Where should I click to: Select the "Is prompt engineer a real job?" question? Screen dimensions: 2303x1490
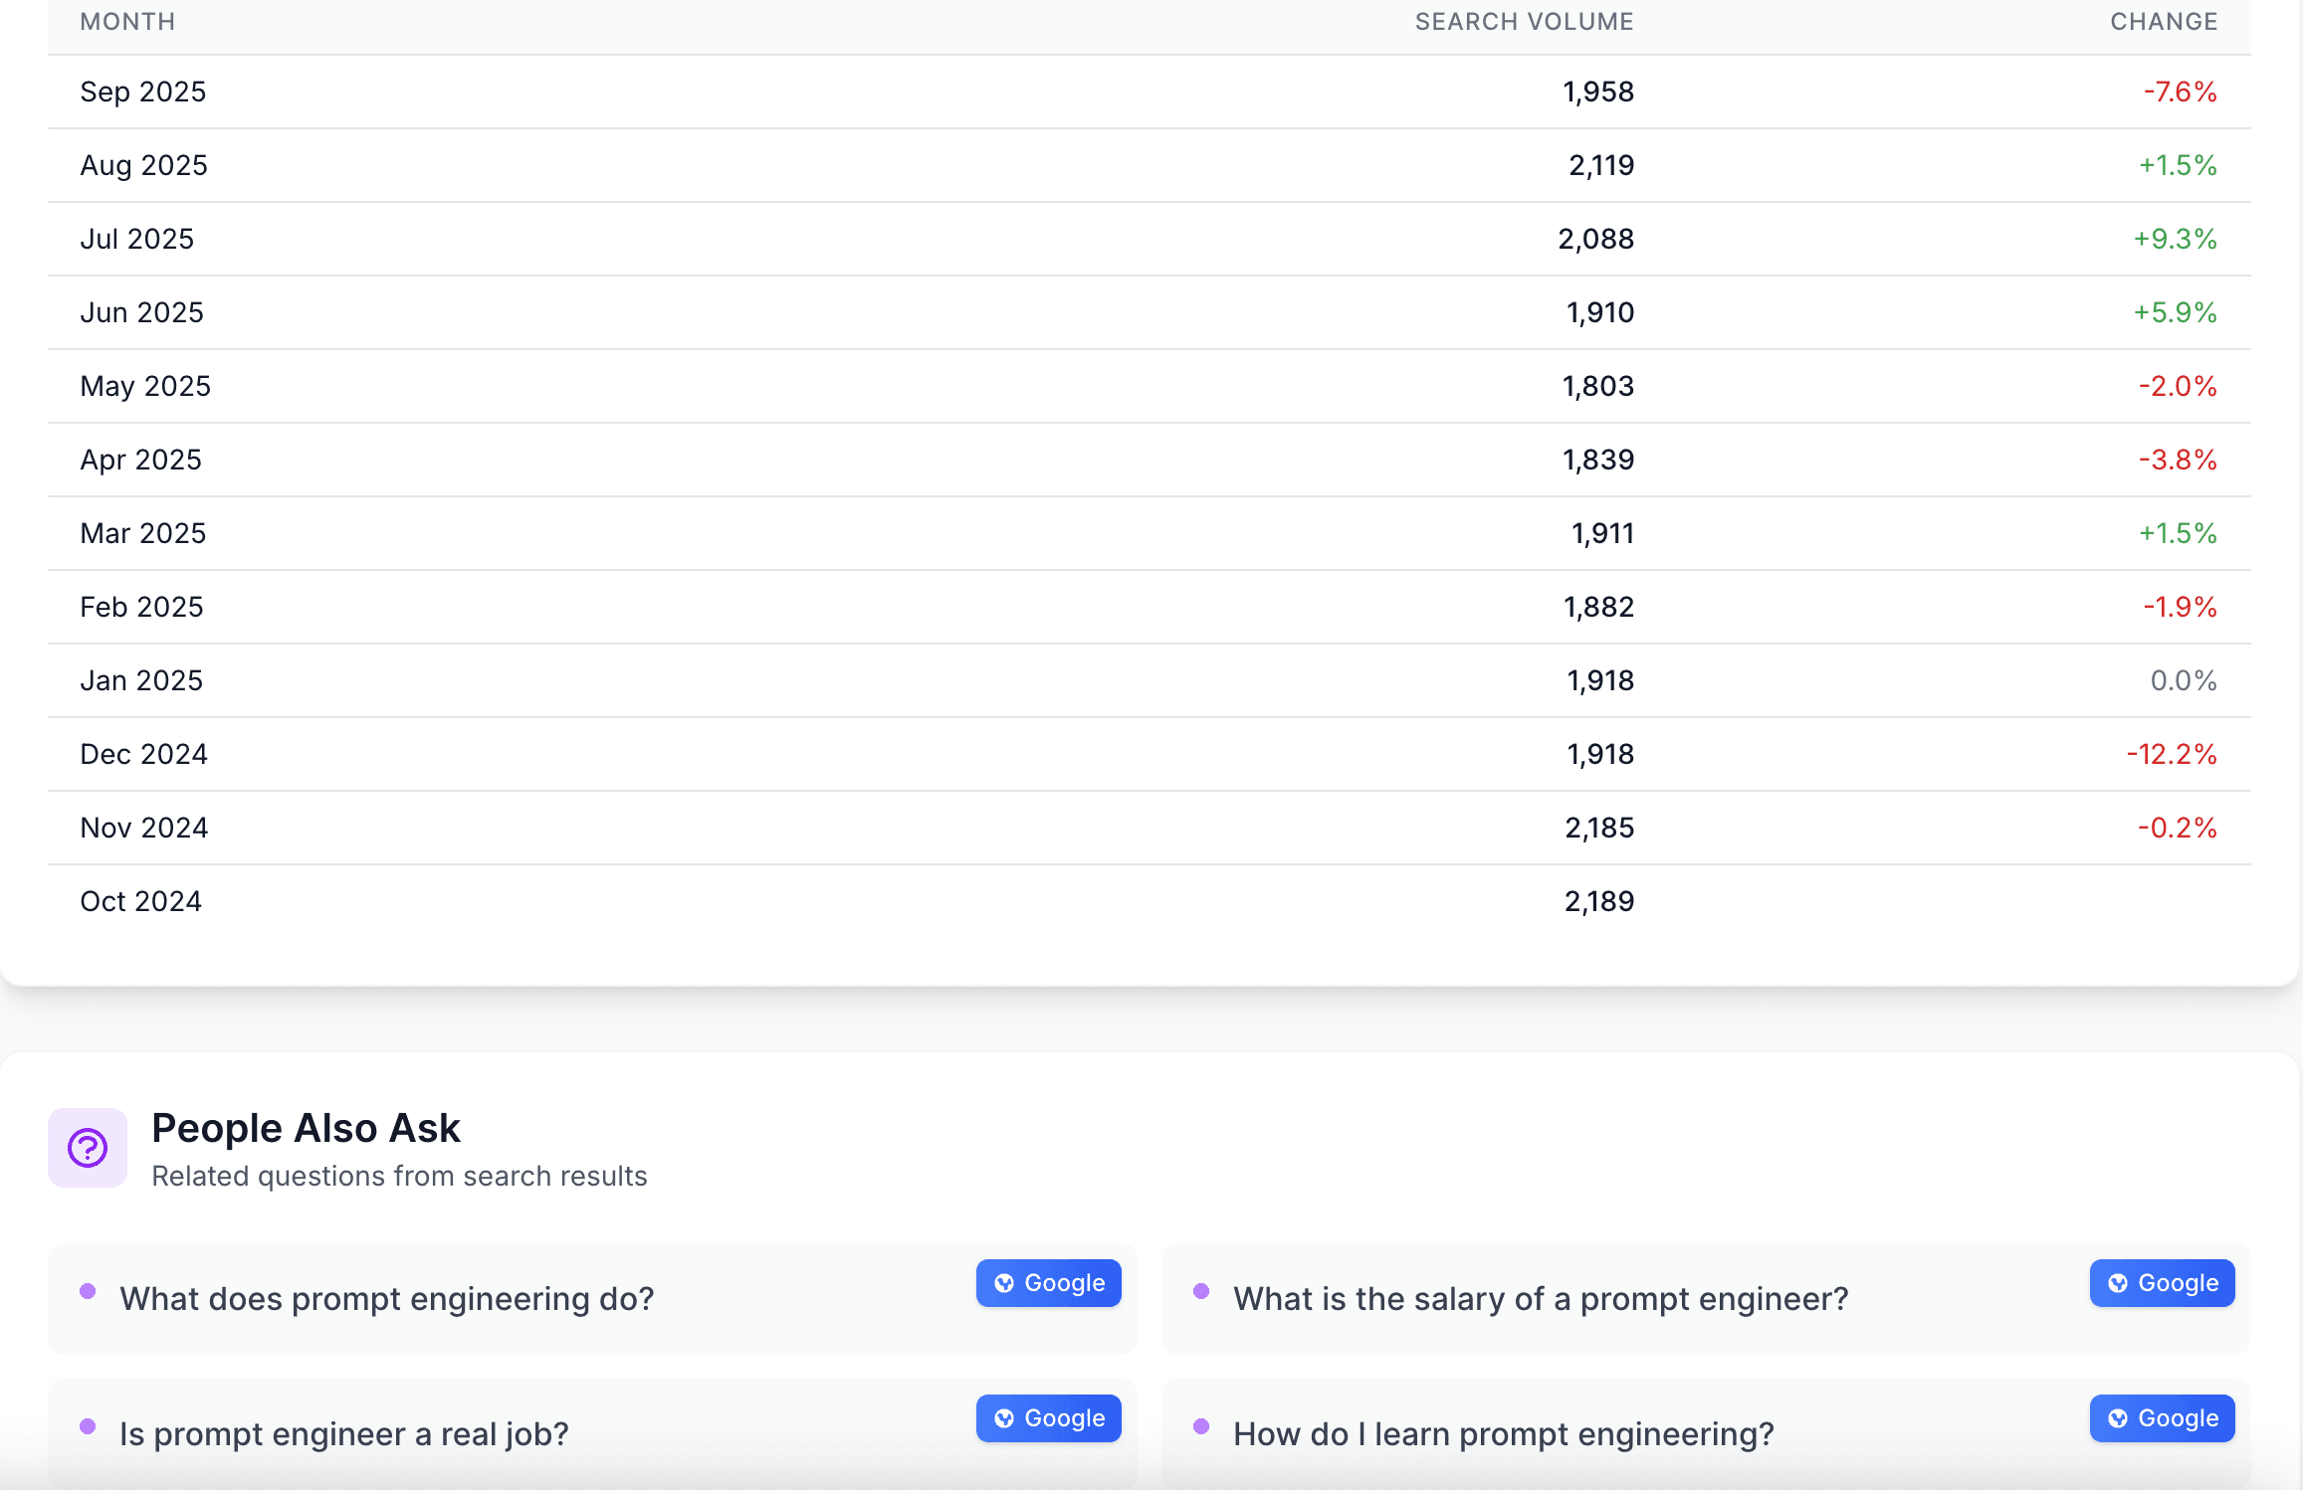tap(343, 1434)
